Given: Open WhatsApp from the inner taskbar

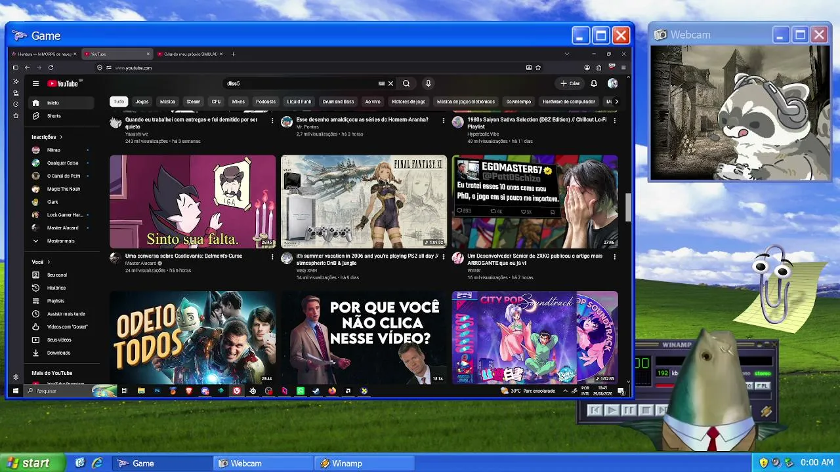Looking at the screenshot, I should pyautogui.click(x=301, y=391).
